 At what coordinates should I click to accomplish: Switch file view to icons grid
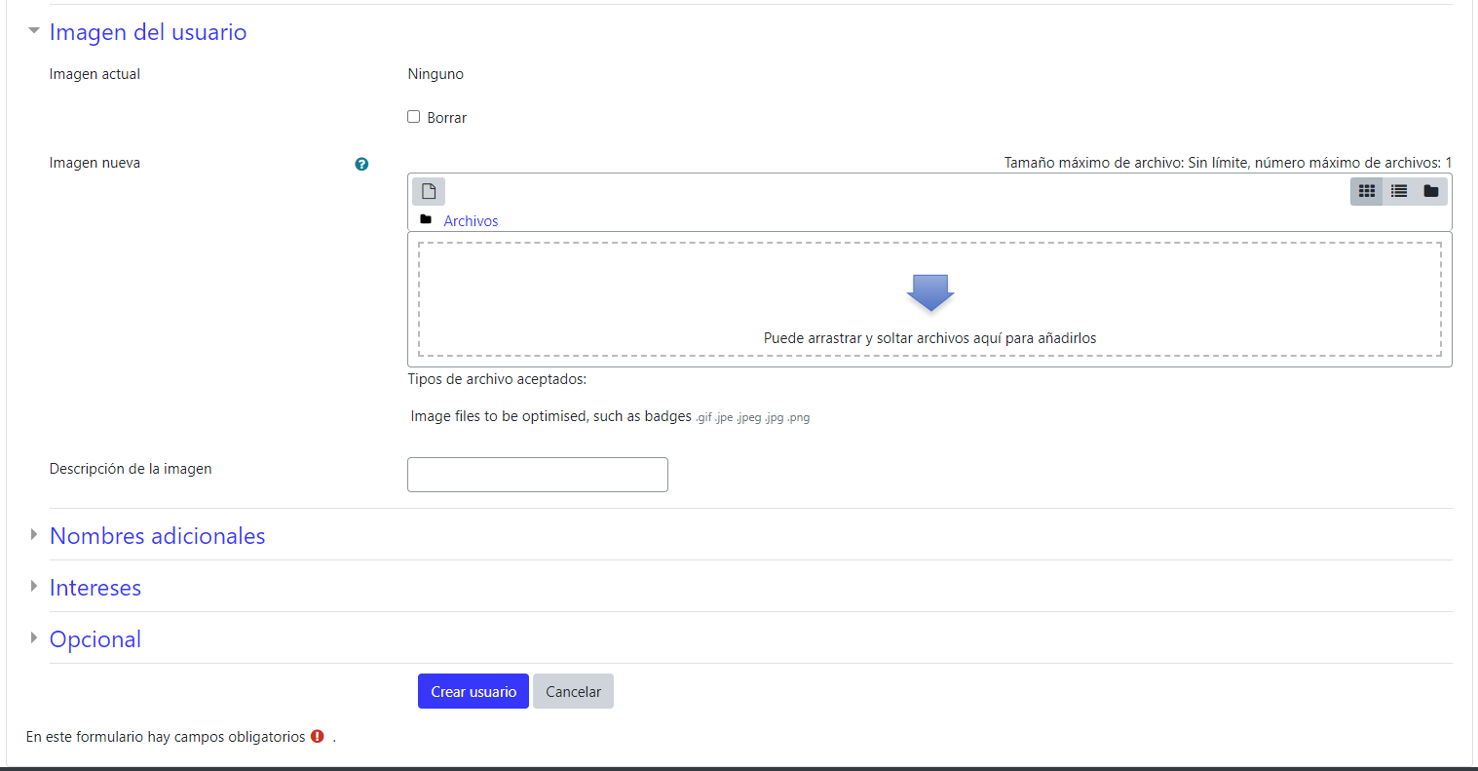[x=1366, y=191]
